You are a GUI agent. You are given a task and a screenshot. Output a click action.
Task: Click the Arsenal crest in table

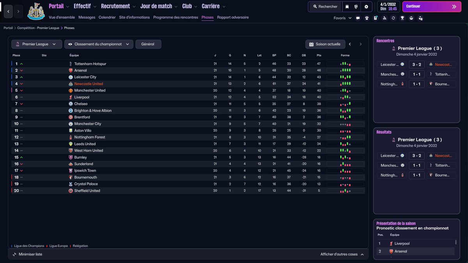(x=71, y=71)
